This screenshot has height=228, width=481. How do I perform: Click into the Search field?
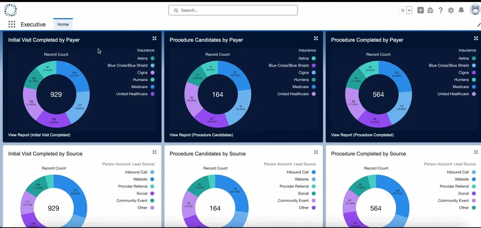[x=233, y=10]
